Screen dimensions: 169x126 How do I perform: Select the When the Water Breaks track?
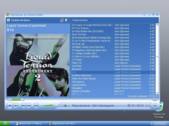[114, 79]
